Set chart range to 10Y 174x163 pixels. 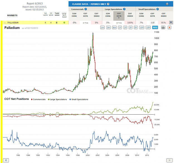tap(142, 27)
